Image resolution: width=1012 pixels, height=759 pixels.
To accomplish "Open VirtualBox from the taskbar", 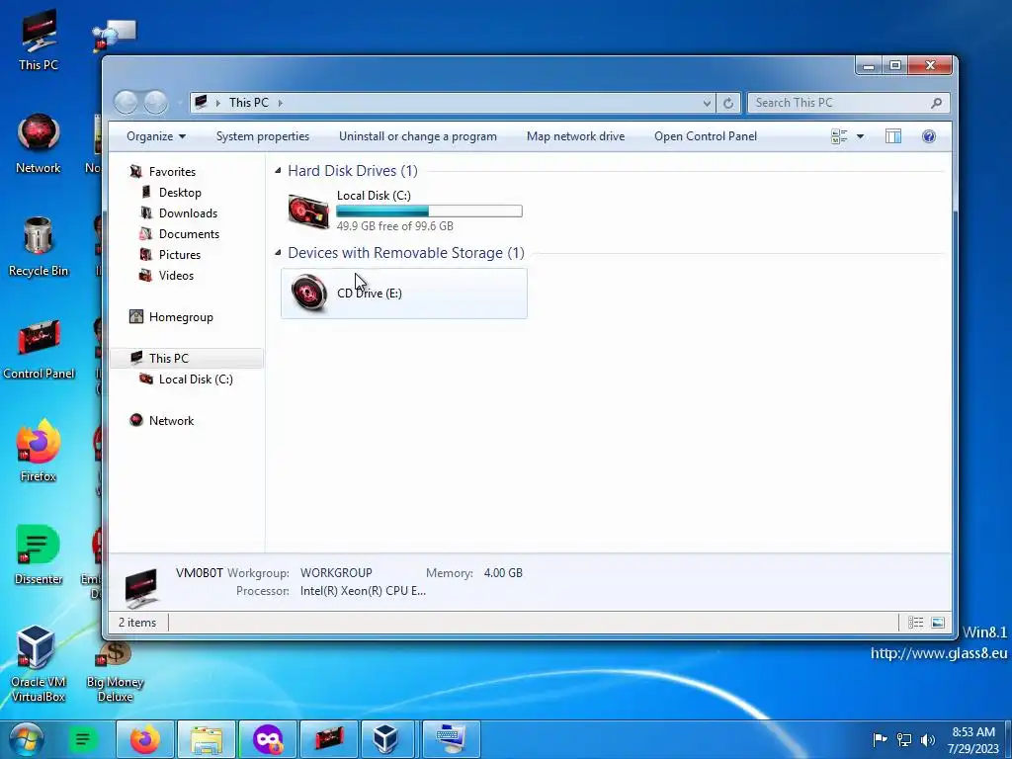I will 389,739.
